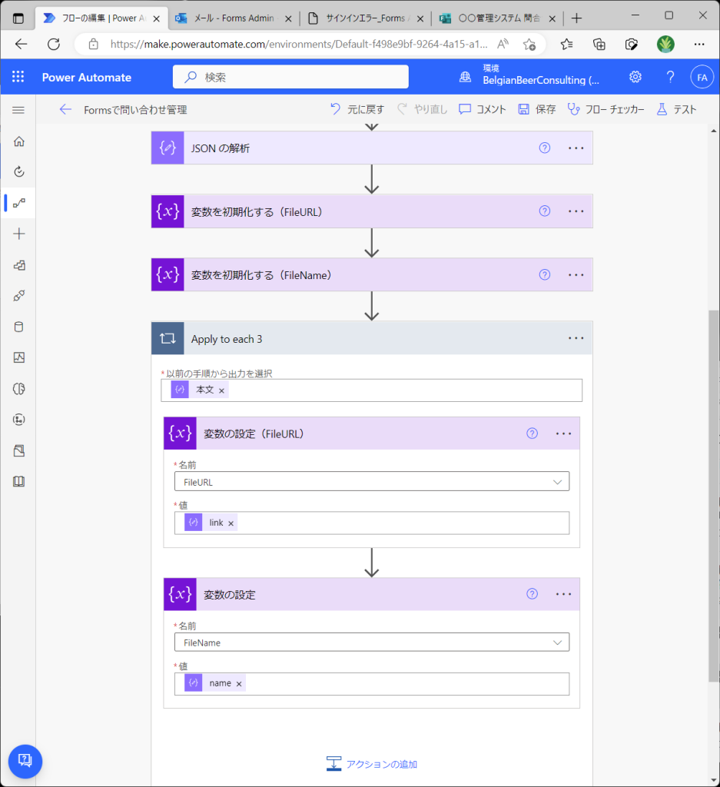
Task: Click the Create plus icon in sidebar
Action: (x=19, y=234)
